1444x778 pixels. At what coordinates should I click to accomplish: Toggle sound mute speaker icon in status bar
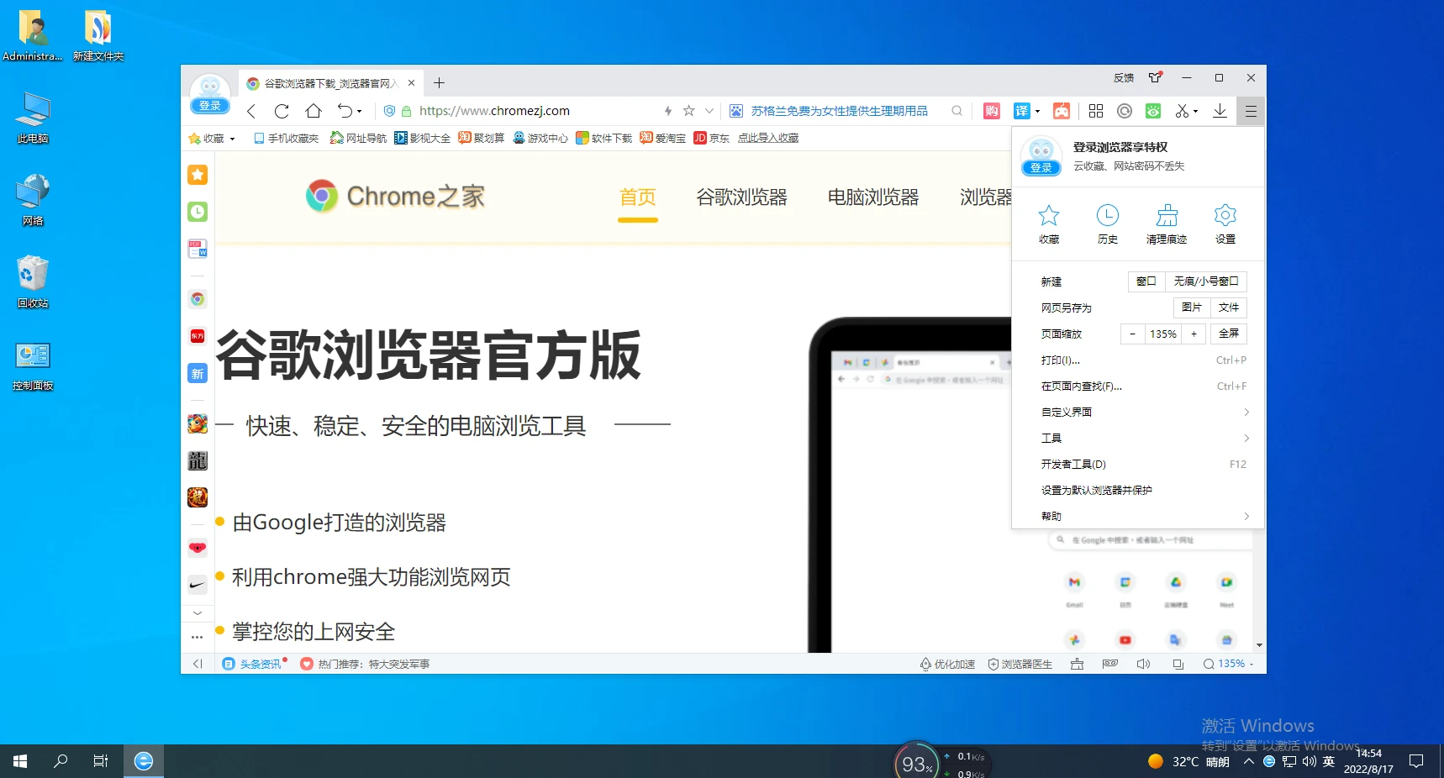click(1143, 664)
